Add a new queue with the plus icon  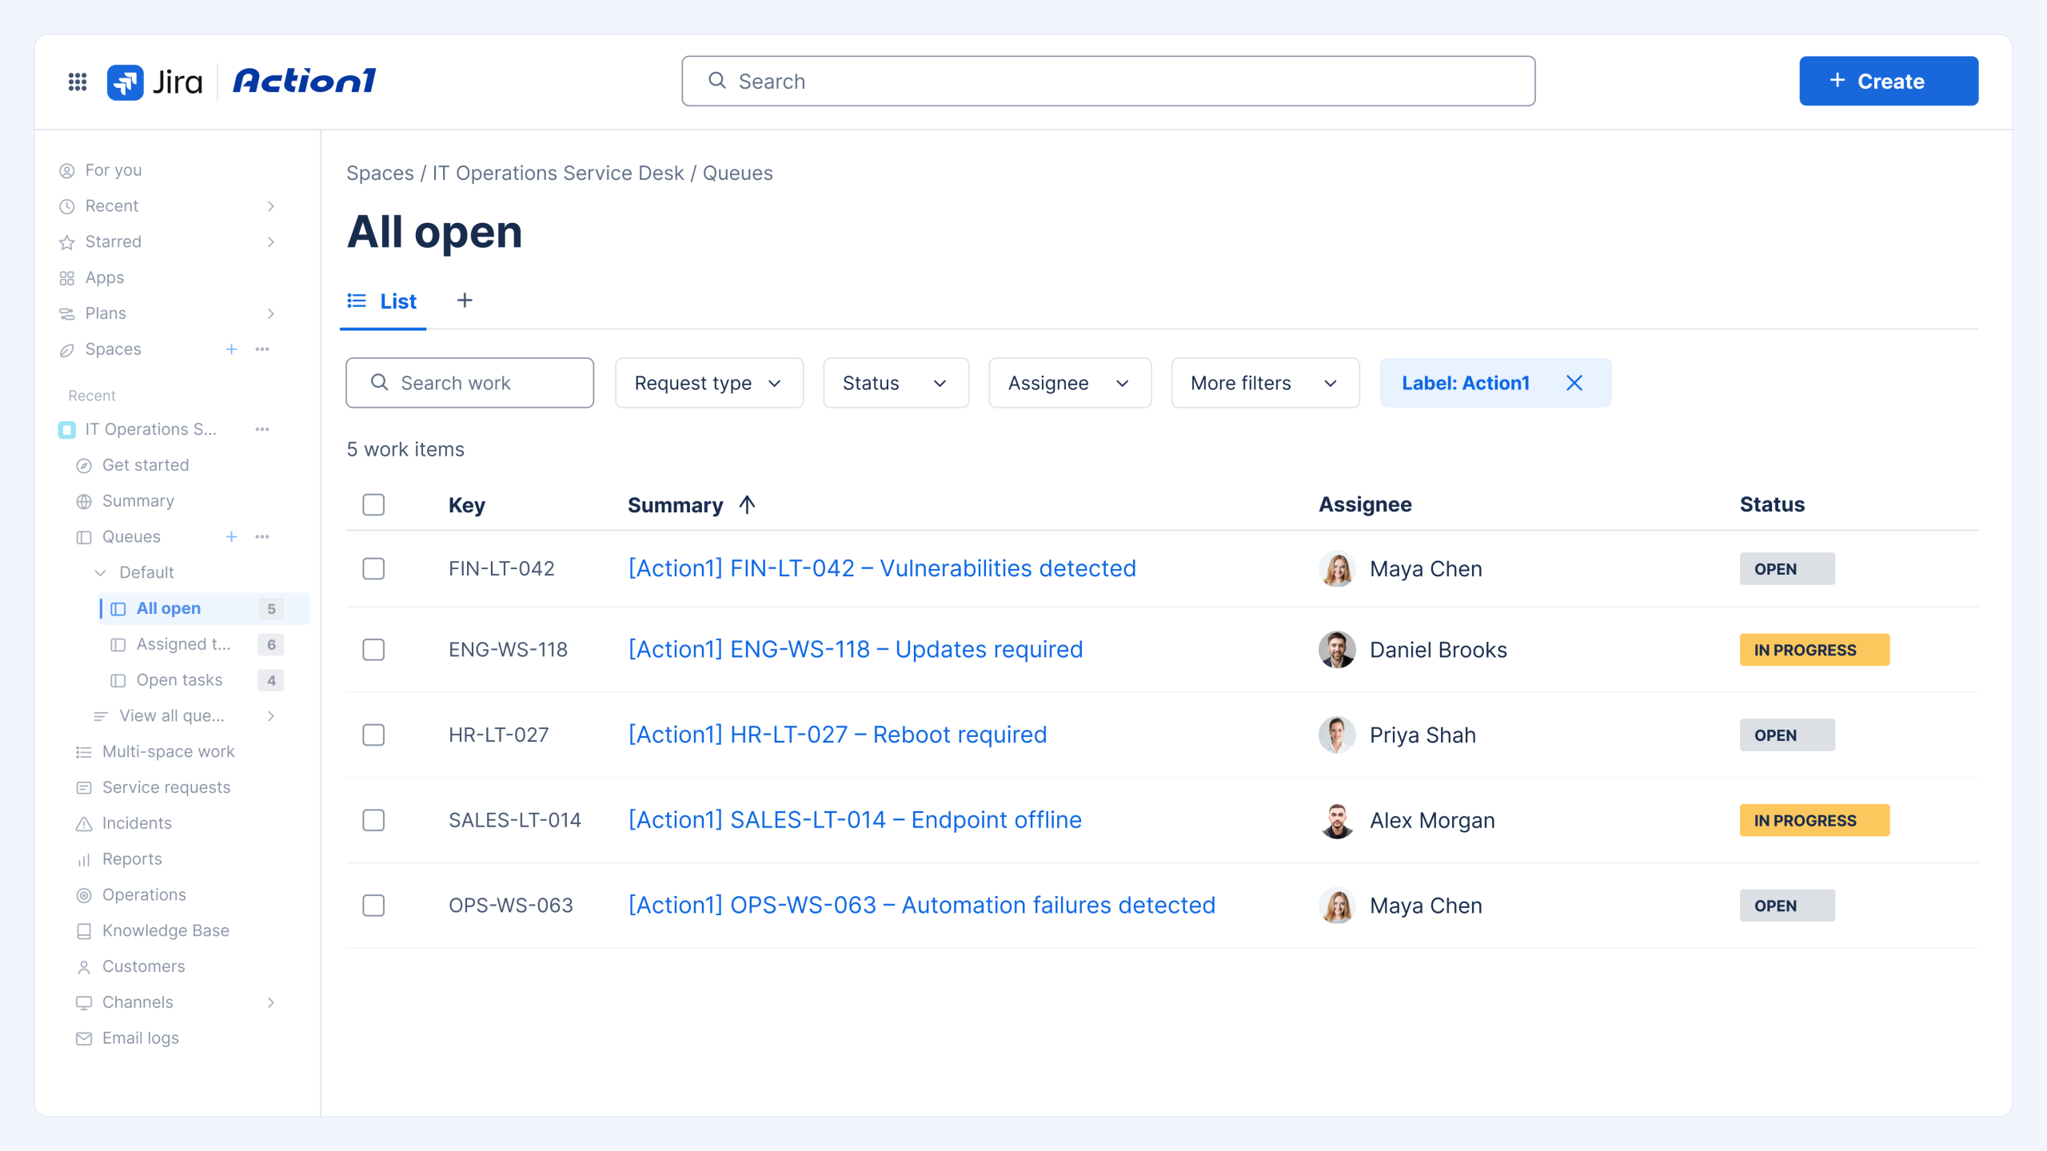tap(231, 536)
